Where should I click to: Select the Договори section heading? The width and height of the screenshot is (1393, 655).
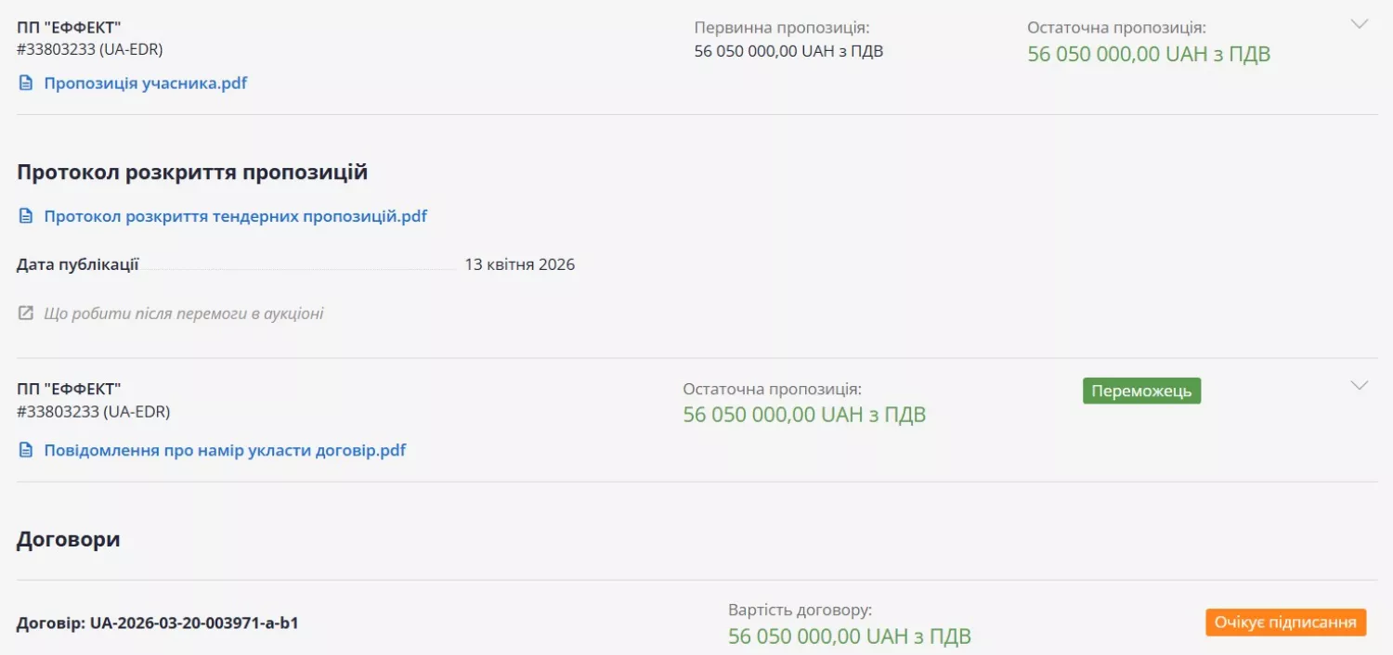(67, 538)
